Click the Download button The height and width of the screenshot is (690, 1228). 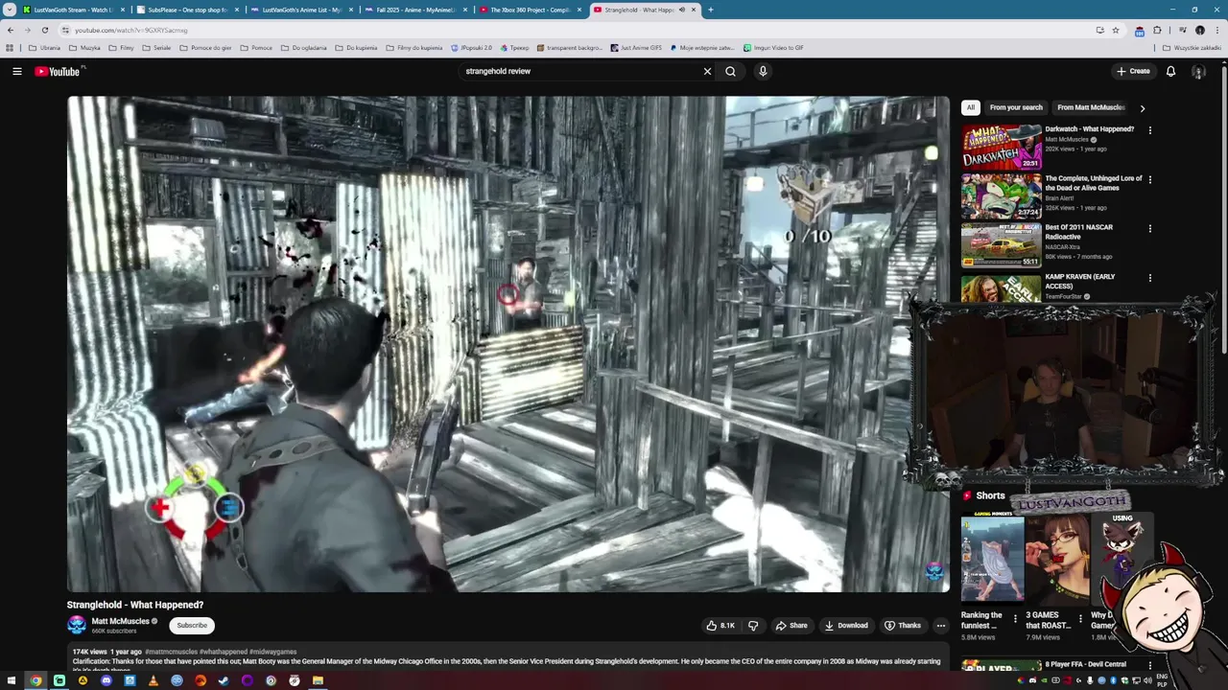[846, 626]
